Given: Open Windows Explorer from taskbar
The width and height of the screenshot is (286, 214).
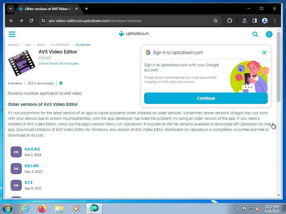Looking at the screenshot, I should 59,208.
